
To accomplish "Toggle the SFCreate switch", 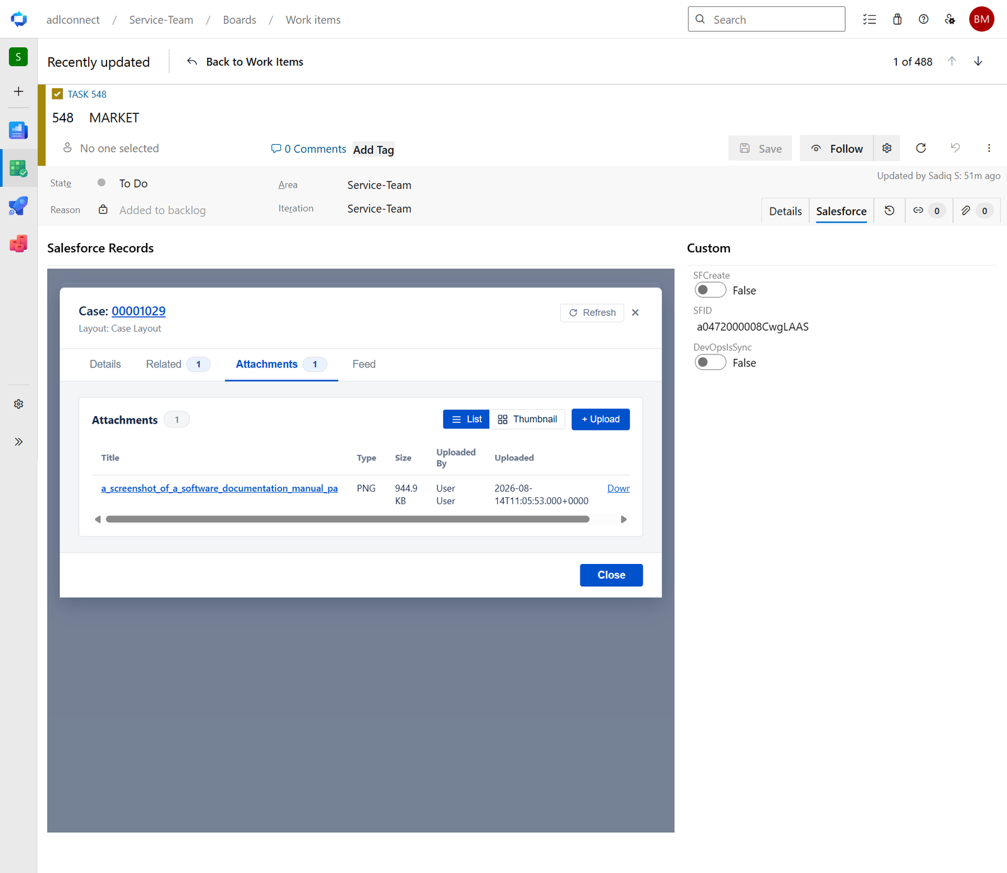I will [x=710, y=290].
